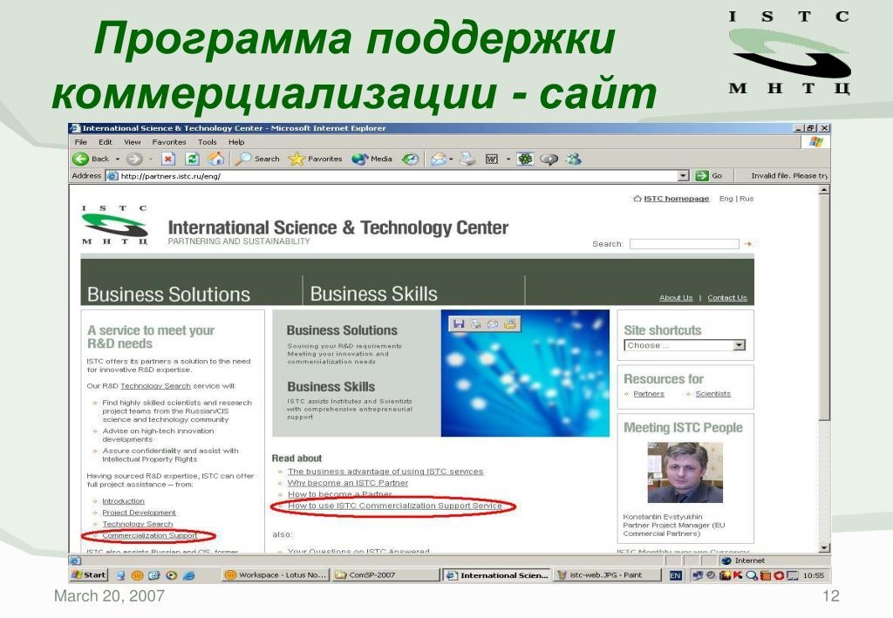The height and width of the screenshot is (618, 893).
Task: Stop page loading with red X icon
Action: (168, 159)
